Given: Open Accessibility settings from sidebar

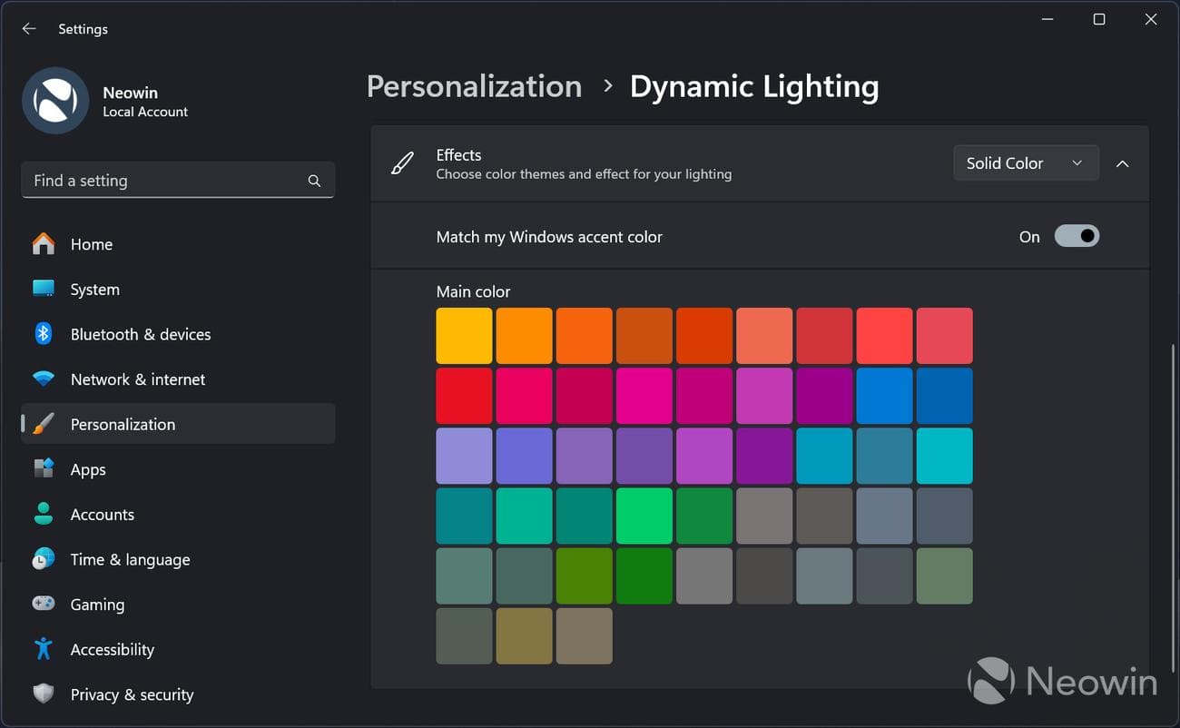Looking at the screenshot, I should click(x=113, y=649).
